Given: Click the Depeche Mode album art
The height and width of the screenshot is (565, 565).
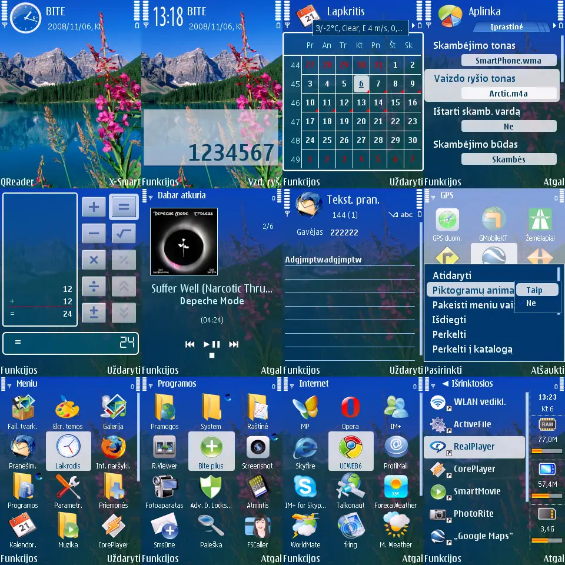Looking at the screenshot, I should point(184,241).
